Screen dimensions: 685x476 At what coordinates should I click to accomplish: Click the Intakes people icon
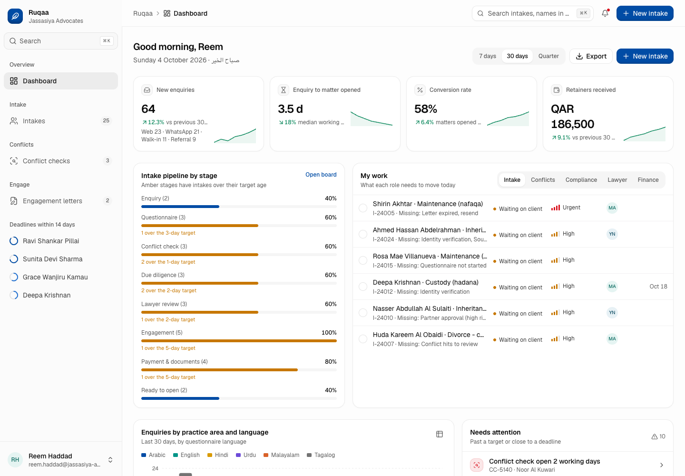click(x=14, y=121)
